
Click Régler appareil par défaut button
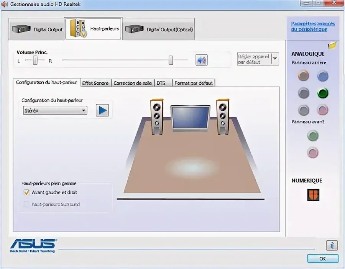coord(254,59)
